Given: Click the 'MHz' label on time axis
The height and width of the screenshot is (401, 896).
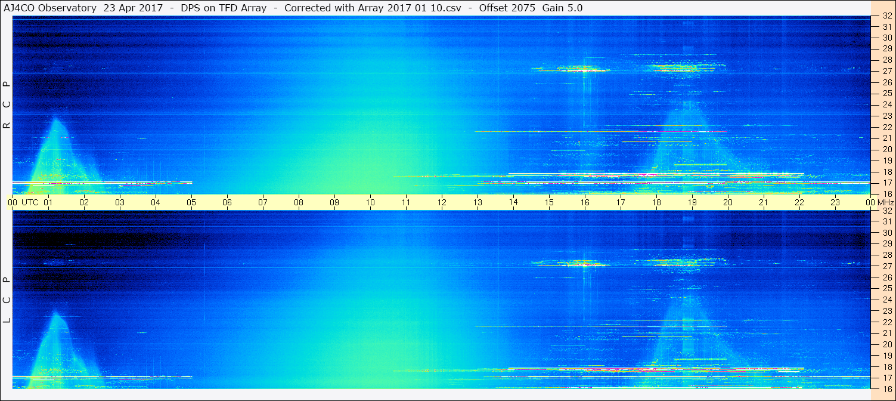Looking at the screenshot, I should point(885,202).
